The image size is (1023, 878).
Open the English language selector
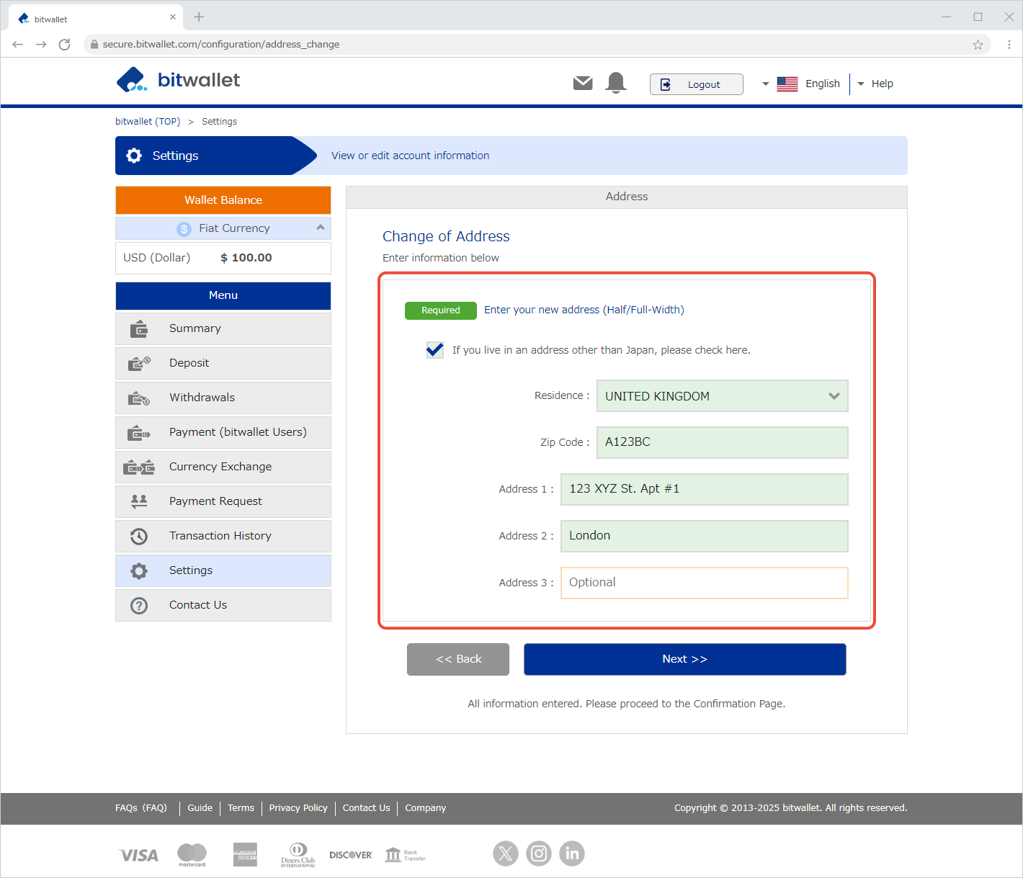click(x=808, y=84)
